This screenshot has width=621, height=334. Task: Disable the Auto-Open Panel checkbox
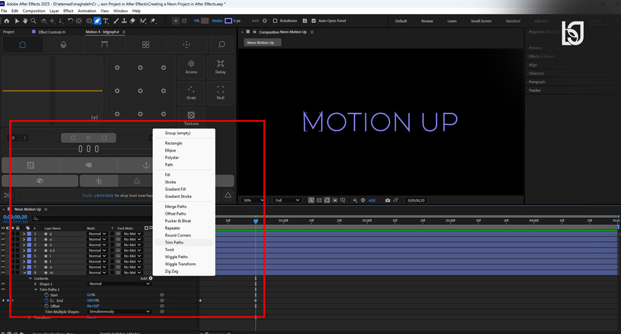[314, 21]
